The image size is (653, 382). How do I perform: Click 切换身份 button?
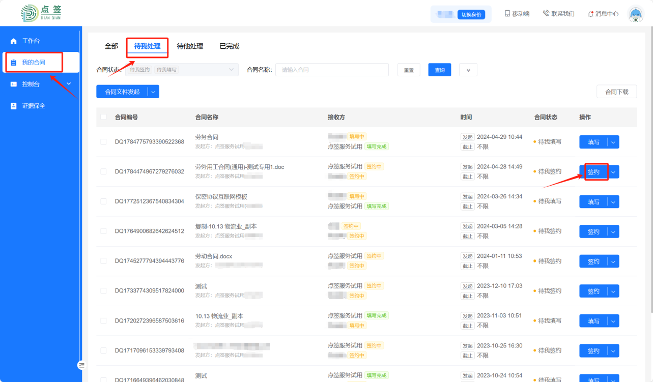(x=471, y=14)
